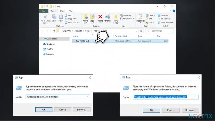
Task: Click Cut in Clipboard group
Action: pos(68,15)
